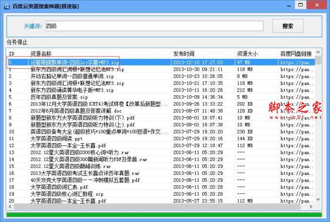
Task: Select row 3 dated 2013-10-21 17:10:35
Action: click(x=161, y=83)
